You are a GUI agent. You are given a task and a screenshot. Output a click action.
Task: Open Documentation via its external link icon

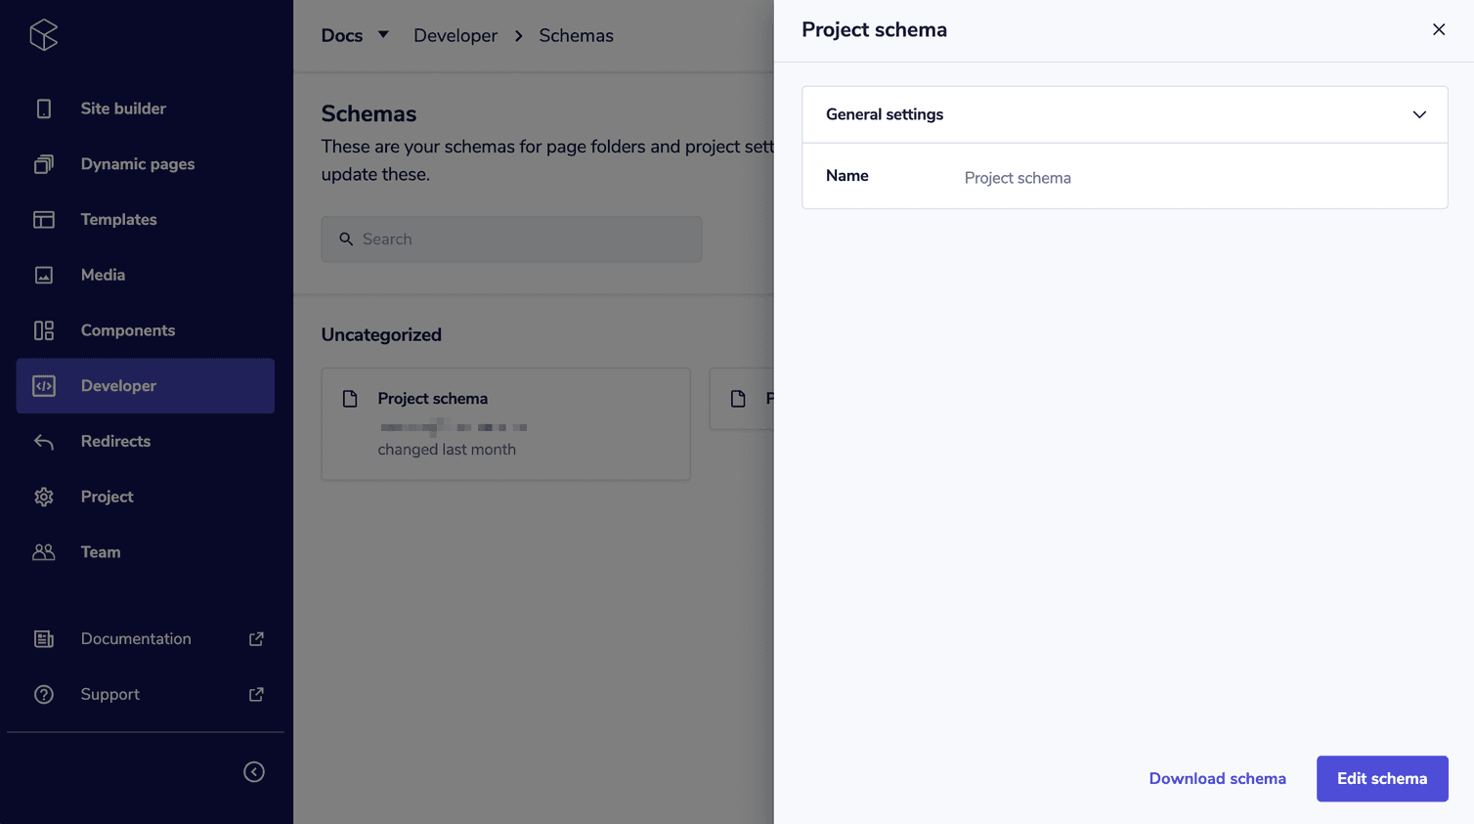click(x=255, y=638)
